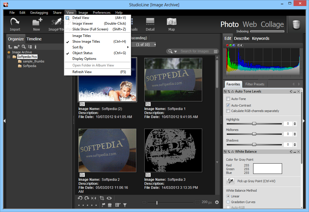This screenshot has height=212, width=309.
Task: Adjust the Shadows value stepper
Action: 295,145
